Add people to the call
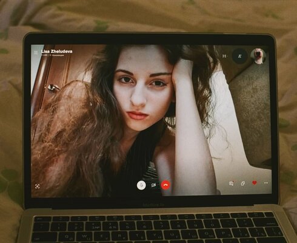The width and height of the screenshot is (297, 243). pyautogui.click(x=239, y=56)
